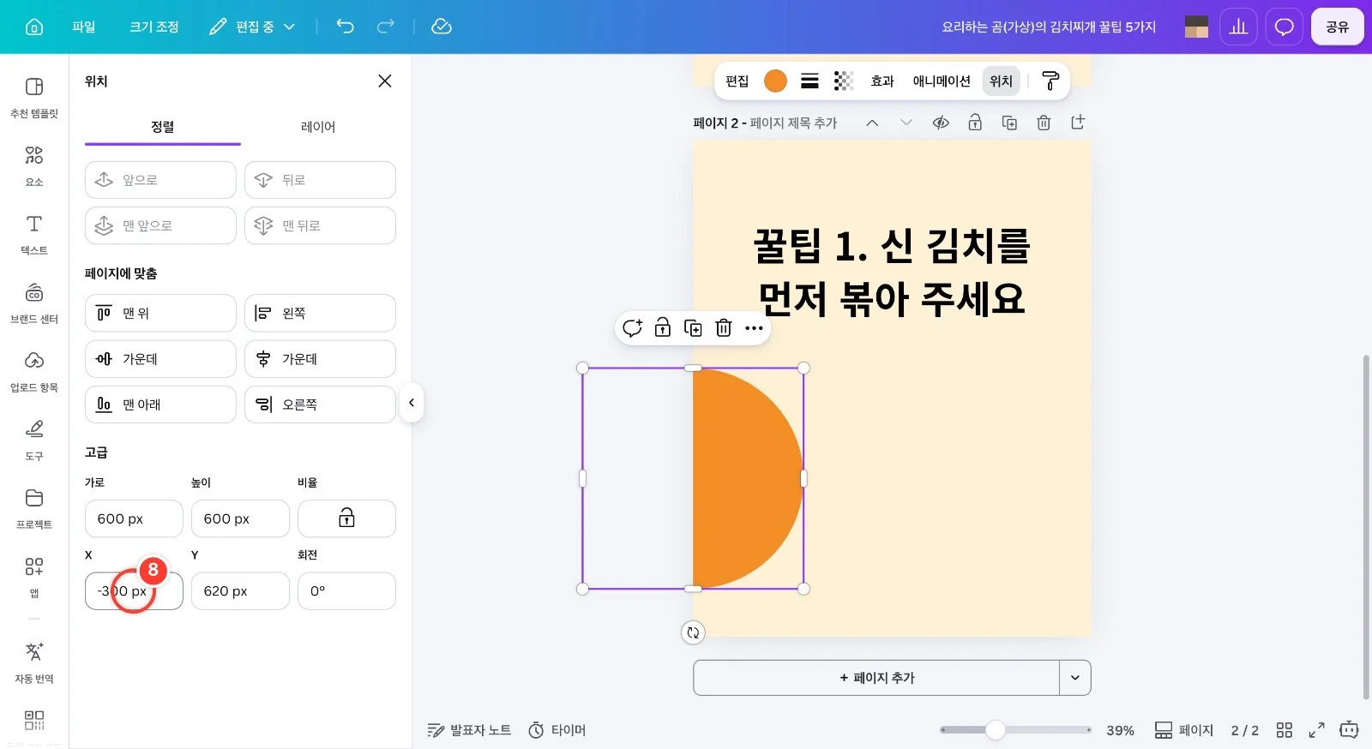Open the 요소 elements sidebar panel
The width and height of the screenshot is (1372, 749).
(34, 165)
